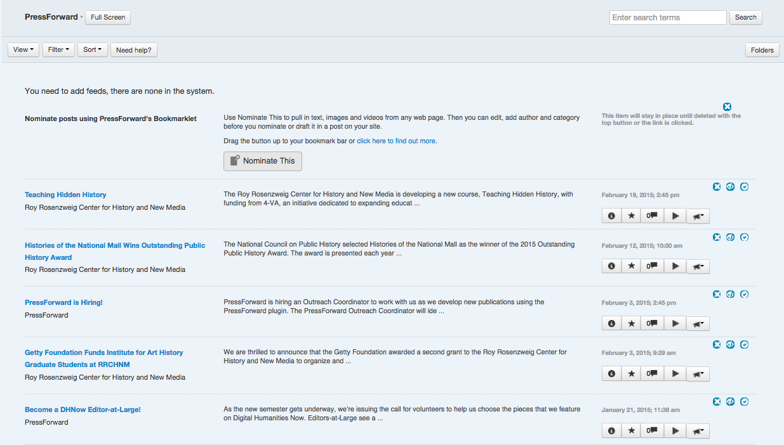Open comments on Histories of the National Mall
784x445 pixels.
point(652,266)
